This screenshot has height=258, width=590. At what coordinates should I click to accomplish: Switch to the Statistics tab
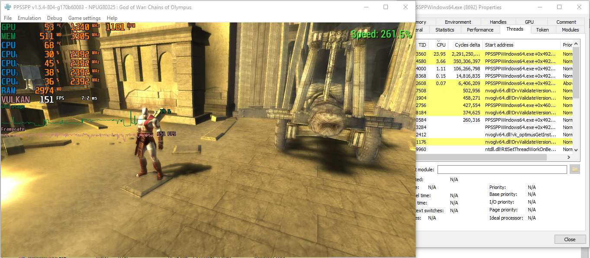[x=445, y=30]
